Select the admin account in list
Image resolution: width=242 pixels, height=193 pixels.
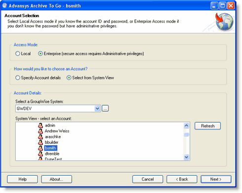point(50,126)
